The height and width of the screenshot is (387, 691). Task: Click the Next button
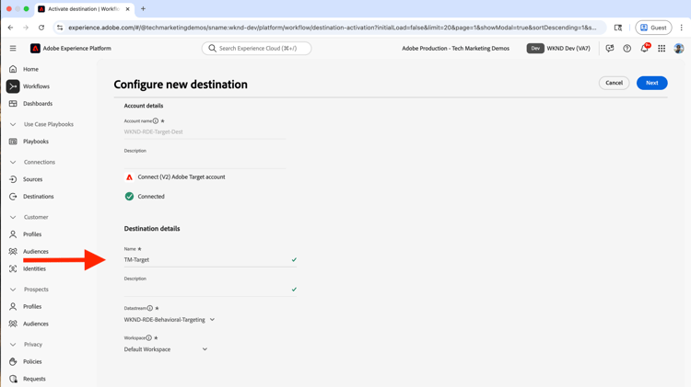tap(651, 83)
